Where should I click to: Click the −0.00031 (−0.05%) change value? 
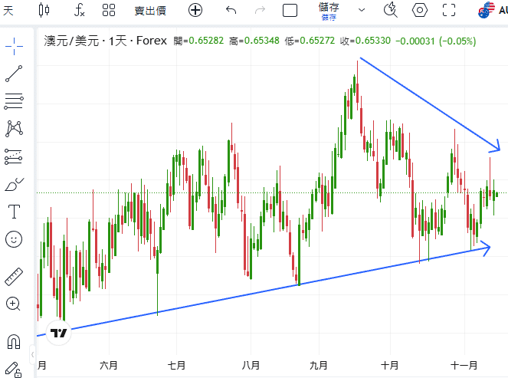(x=436, y=41)
